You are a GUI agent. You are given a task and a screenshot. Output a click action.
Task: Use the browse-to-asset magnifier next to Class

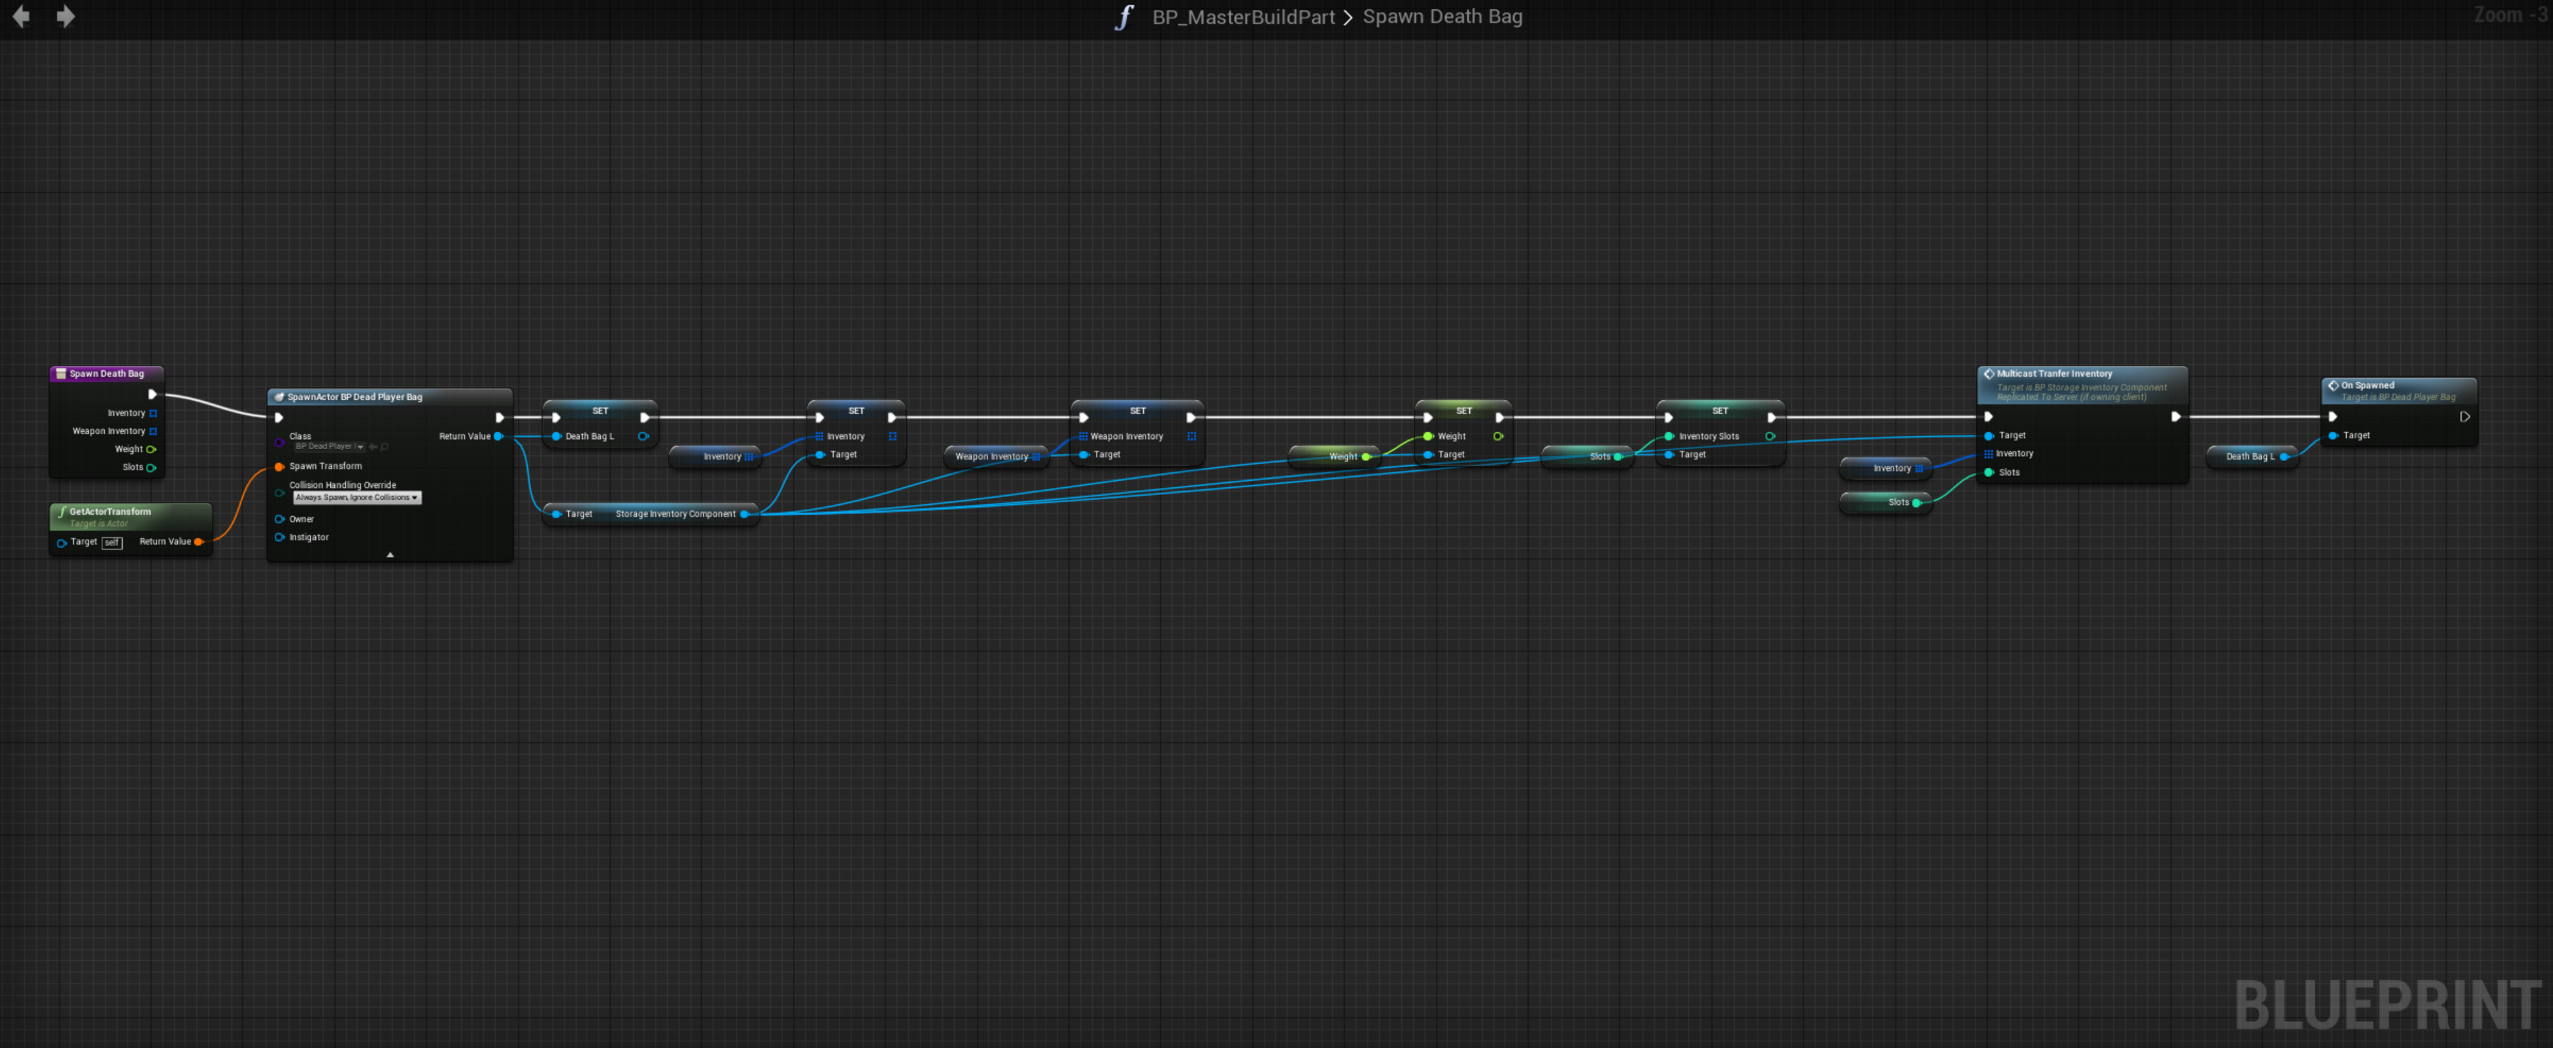[385, 447]
